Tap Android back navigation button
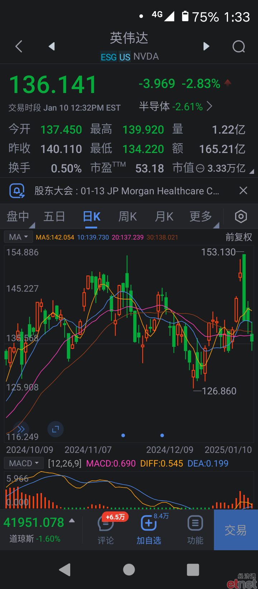Image resolution: width=258 pixels, height=589 pixels. (65, 570)
